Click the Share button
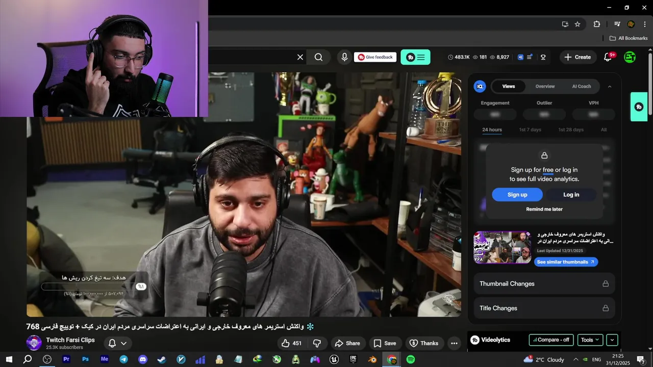Viewport: 653px width, 367px height. [347, 344]
